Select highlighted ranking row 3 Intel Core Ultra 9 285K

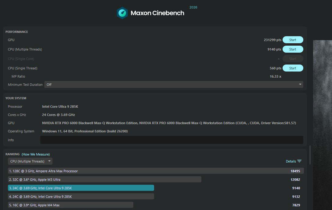81,188
